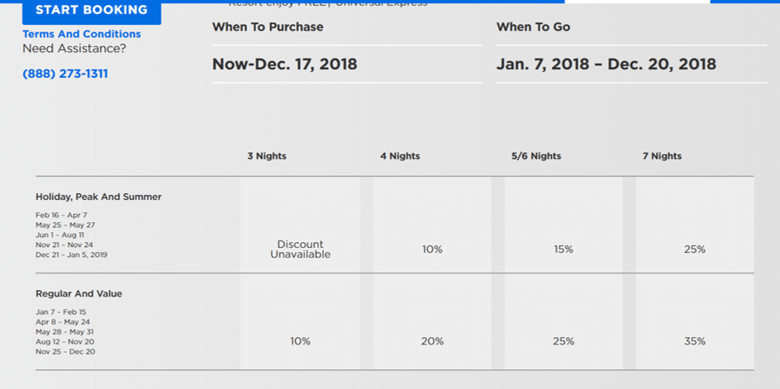
Task: Click the Regular And Value heading
Action: coord(78,294)
